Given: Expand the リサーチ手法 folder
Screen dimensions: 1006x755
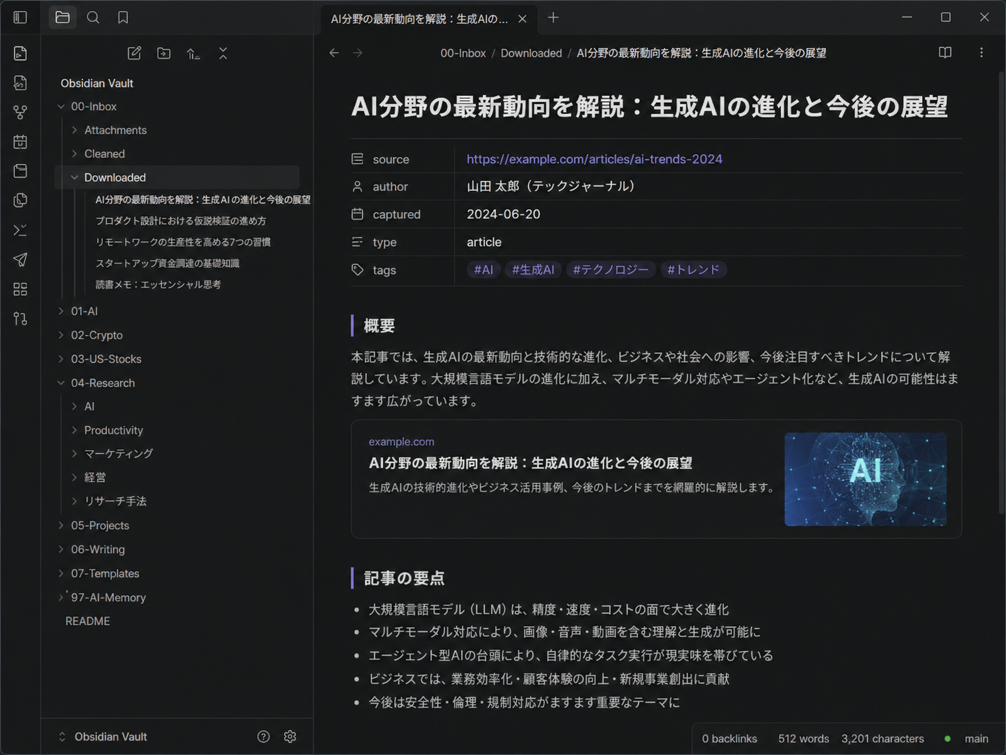Looking at the screenshot, I should click(74, 501).
